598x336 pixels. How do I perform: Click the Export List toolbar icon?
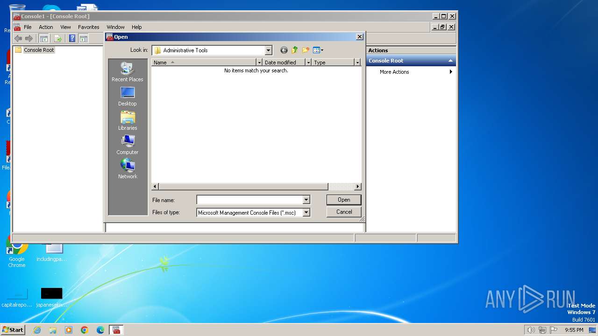[x=58, y=39]
